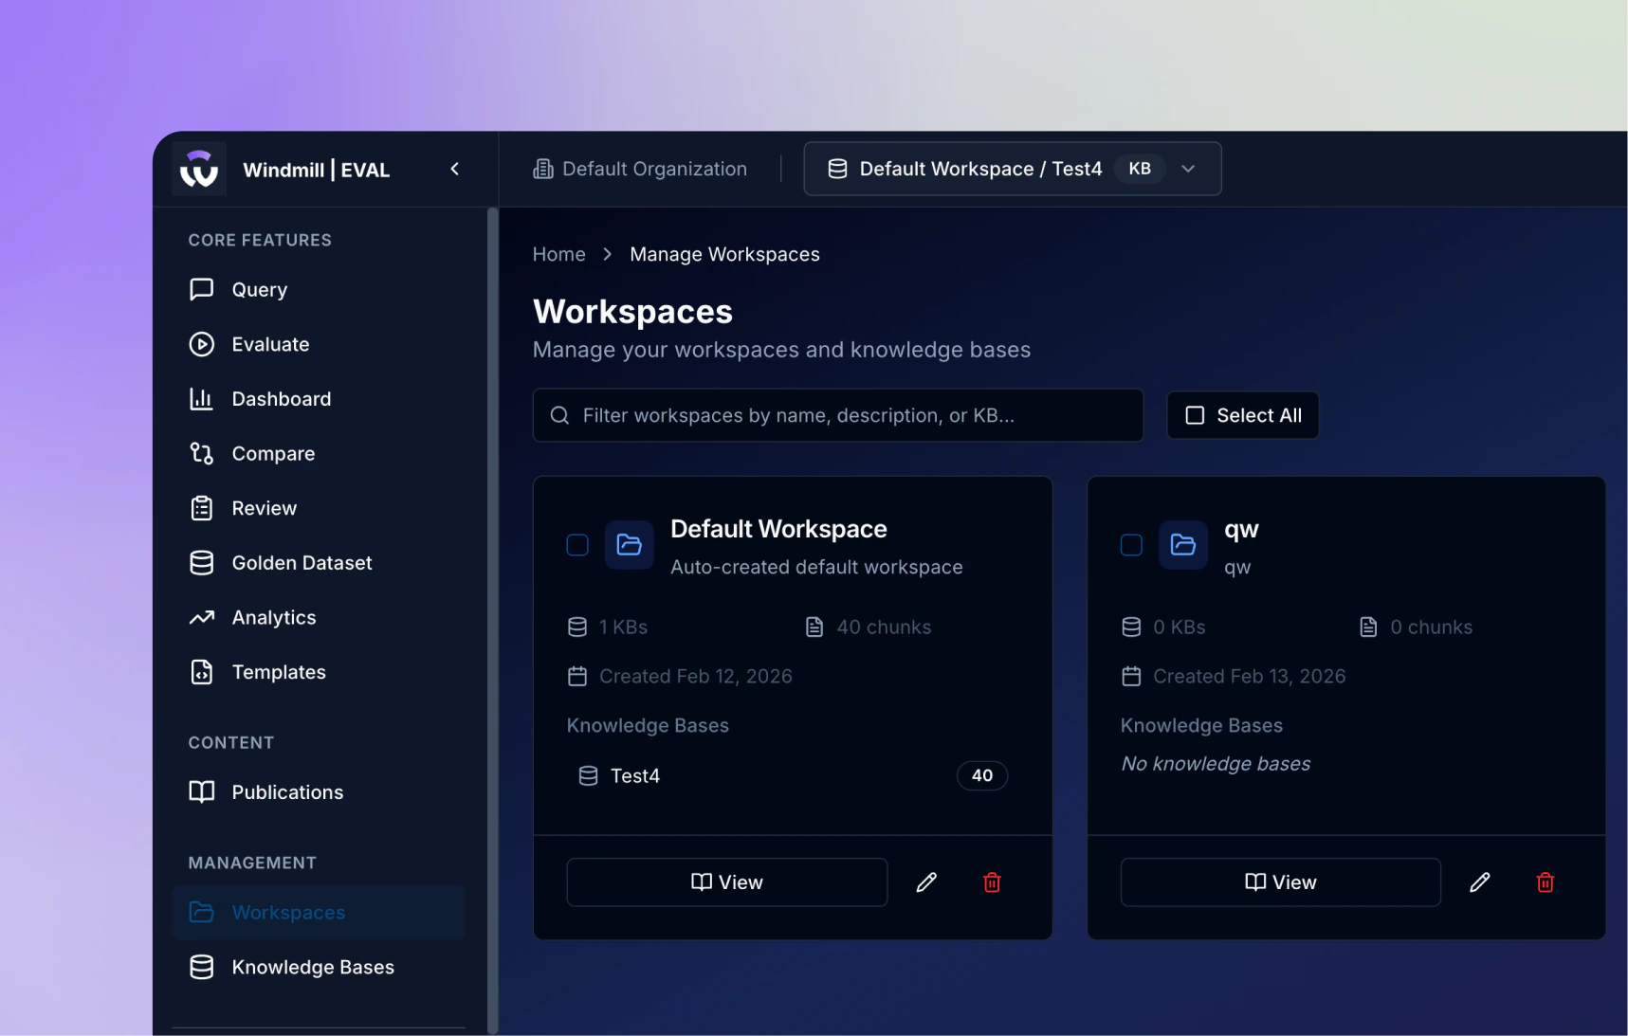This screenshot has width=1628, height=1036.
Task: Click the 40 chunk count badge
Action: [982, 776]
